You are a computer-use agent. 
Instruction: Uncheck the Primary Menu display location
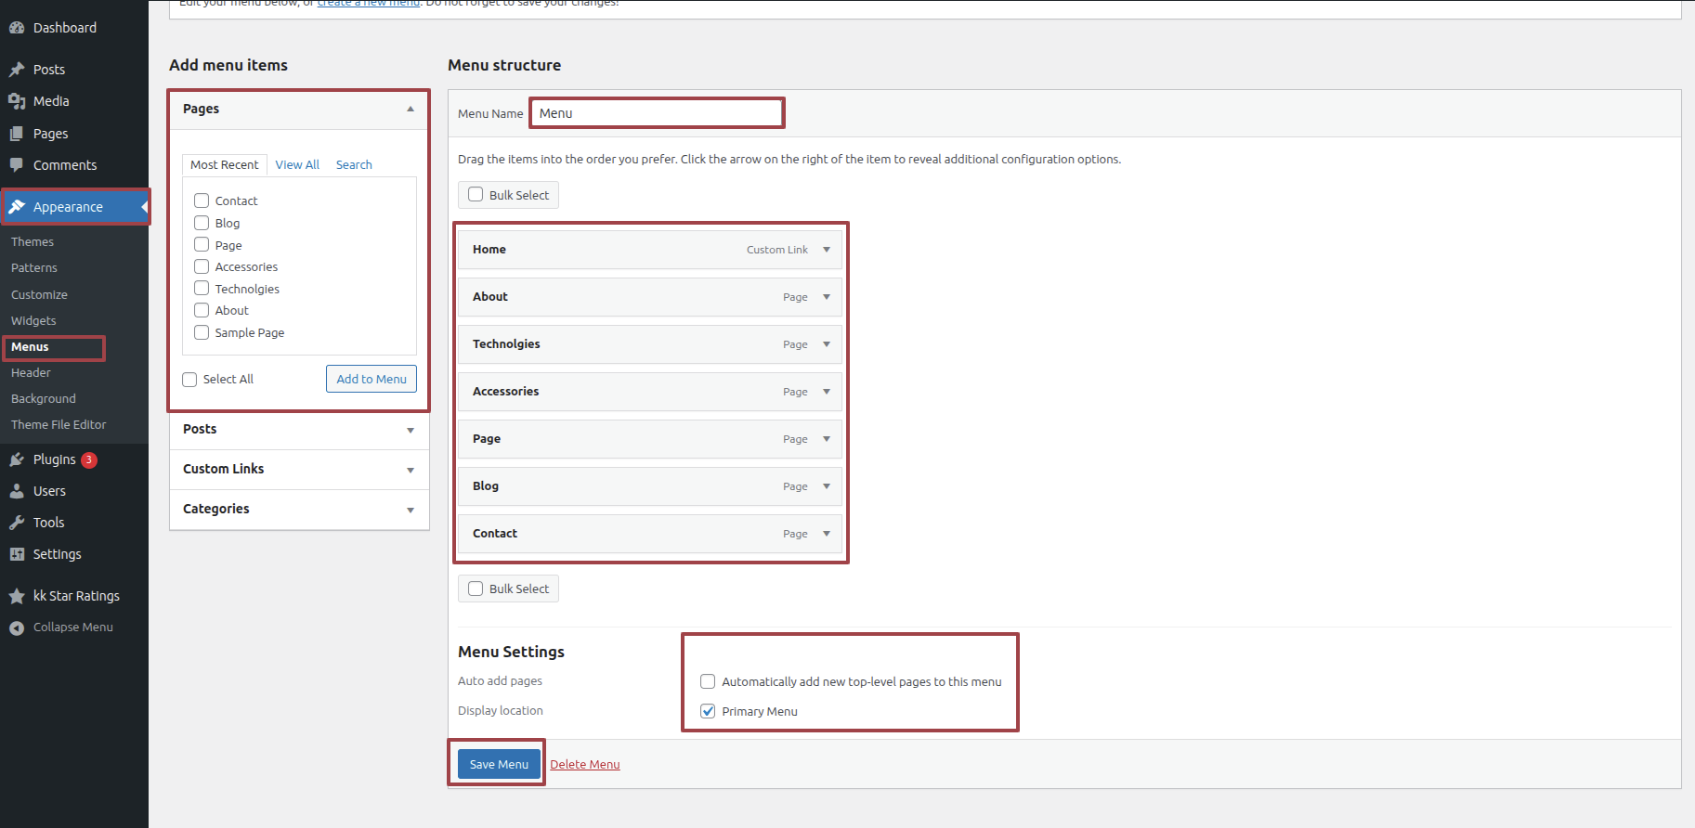point(708,711)
